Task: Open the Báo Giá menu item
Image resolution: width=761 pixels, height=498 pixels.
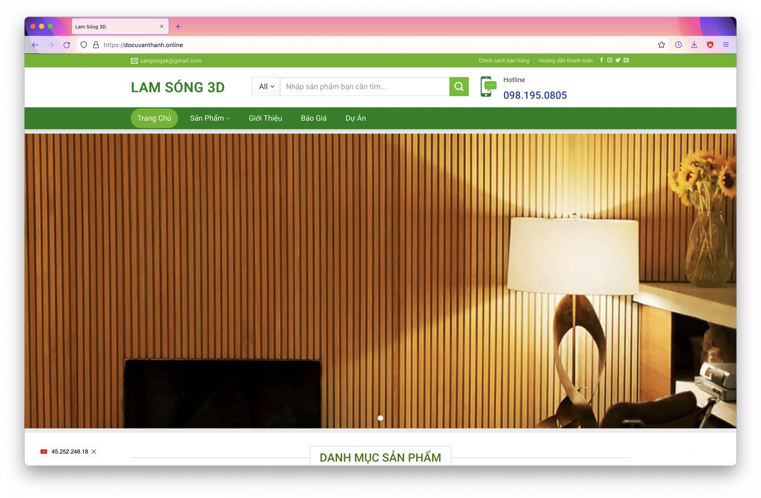Action: pyautogui.click(x=314, y=118)
